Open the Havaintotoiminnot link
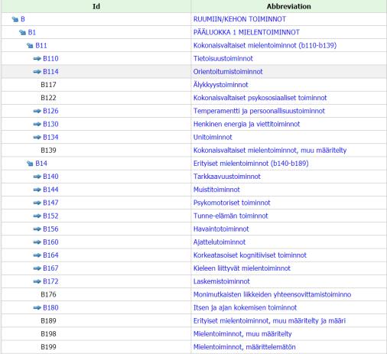Image resolution: width=387 pixels, height=354 pixels. 221,229
